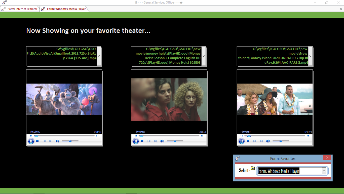Fast forward the Playlist9 video
344x194 pixels.
pos(308,136)
